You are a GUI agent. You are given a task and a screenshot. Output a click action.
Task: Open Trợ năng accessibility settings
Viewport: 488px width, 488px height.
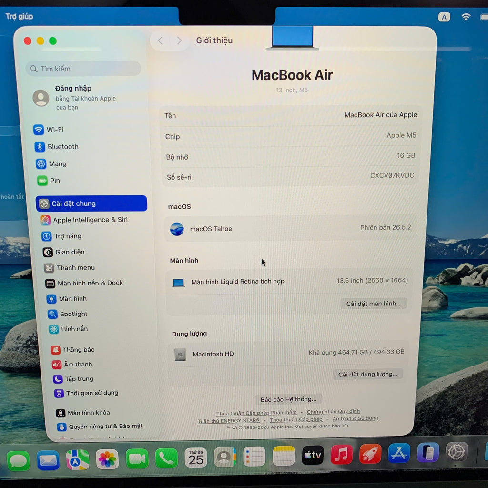pos(61,236)
